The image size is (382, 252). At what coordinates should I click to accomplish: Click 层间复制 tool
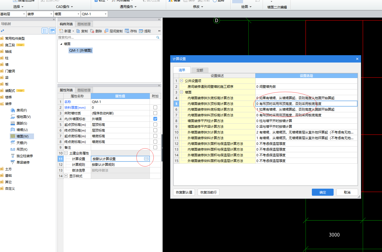click(x=113, y=31)
